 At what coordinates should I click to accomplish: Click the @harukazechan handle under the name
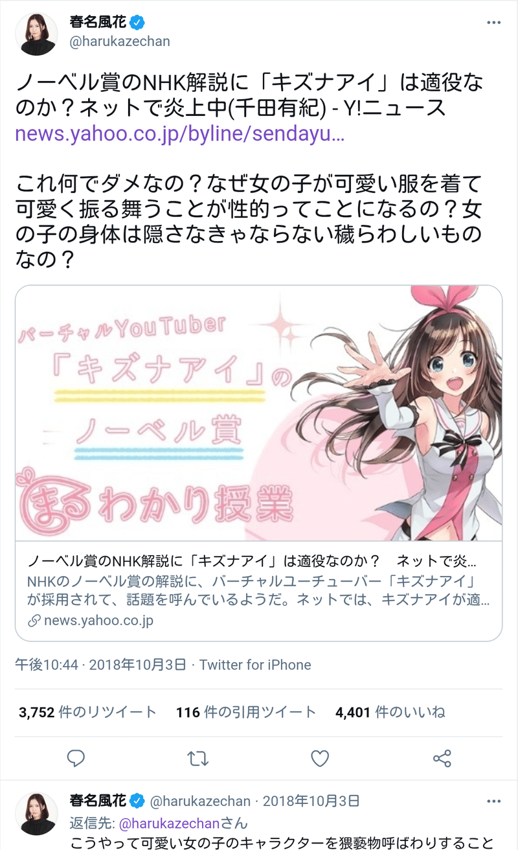click(x=120, y=41)
